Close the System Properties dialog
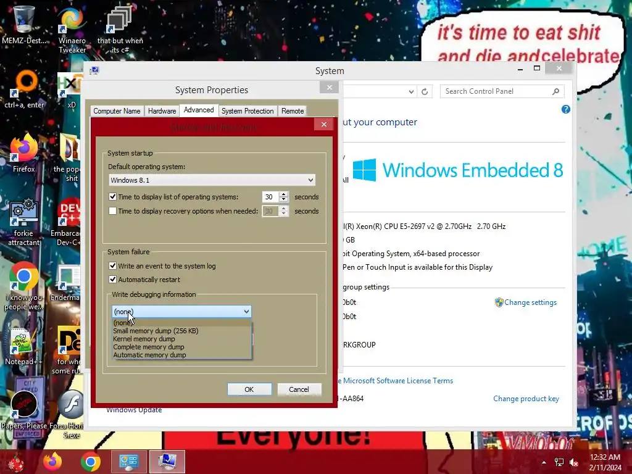 pos(330,88)
